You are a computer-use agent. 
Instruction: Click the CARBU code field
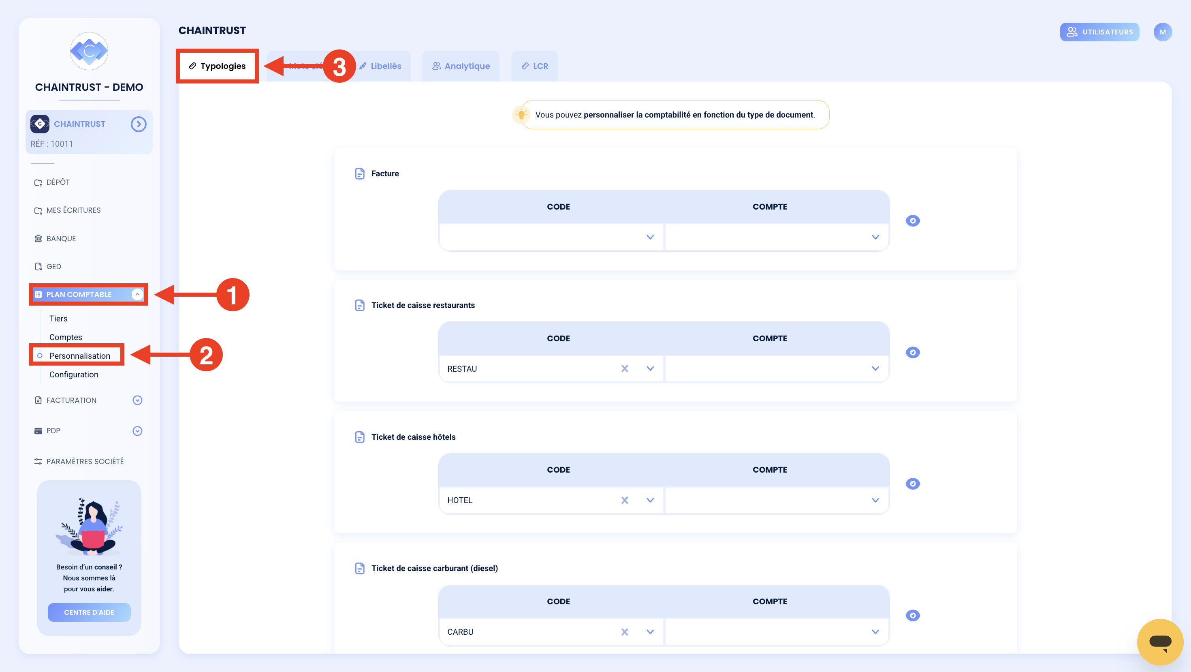[551, 632]
